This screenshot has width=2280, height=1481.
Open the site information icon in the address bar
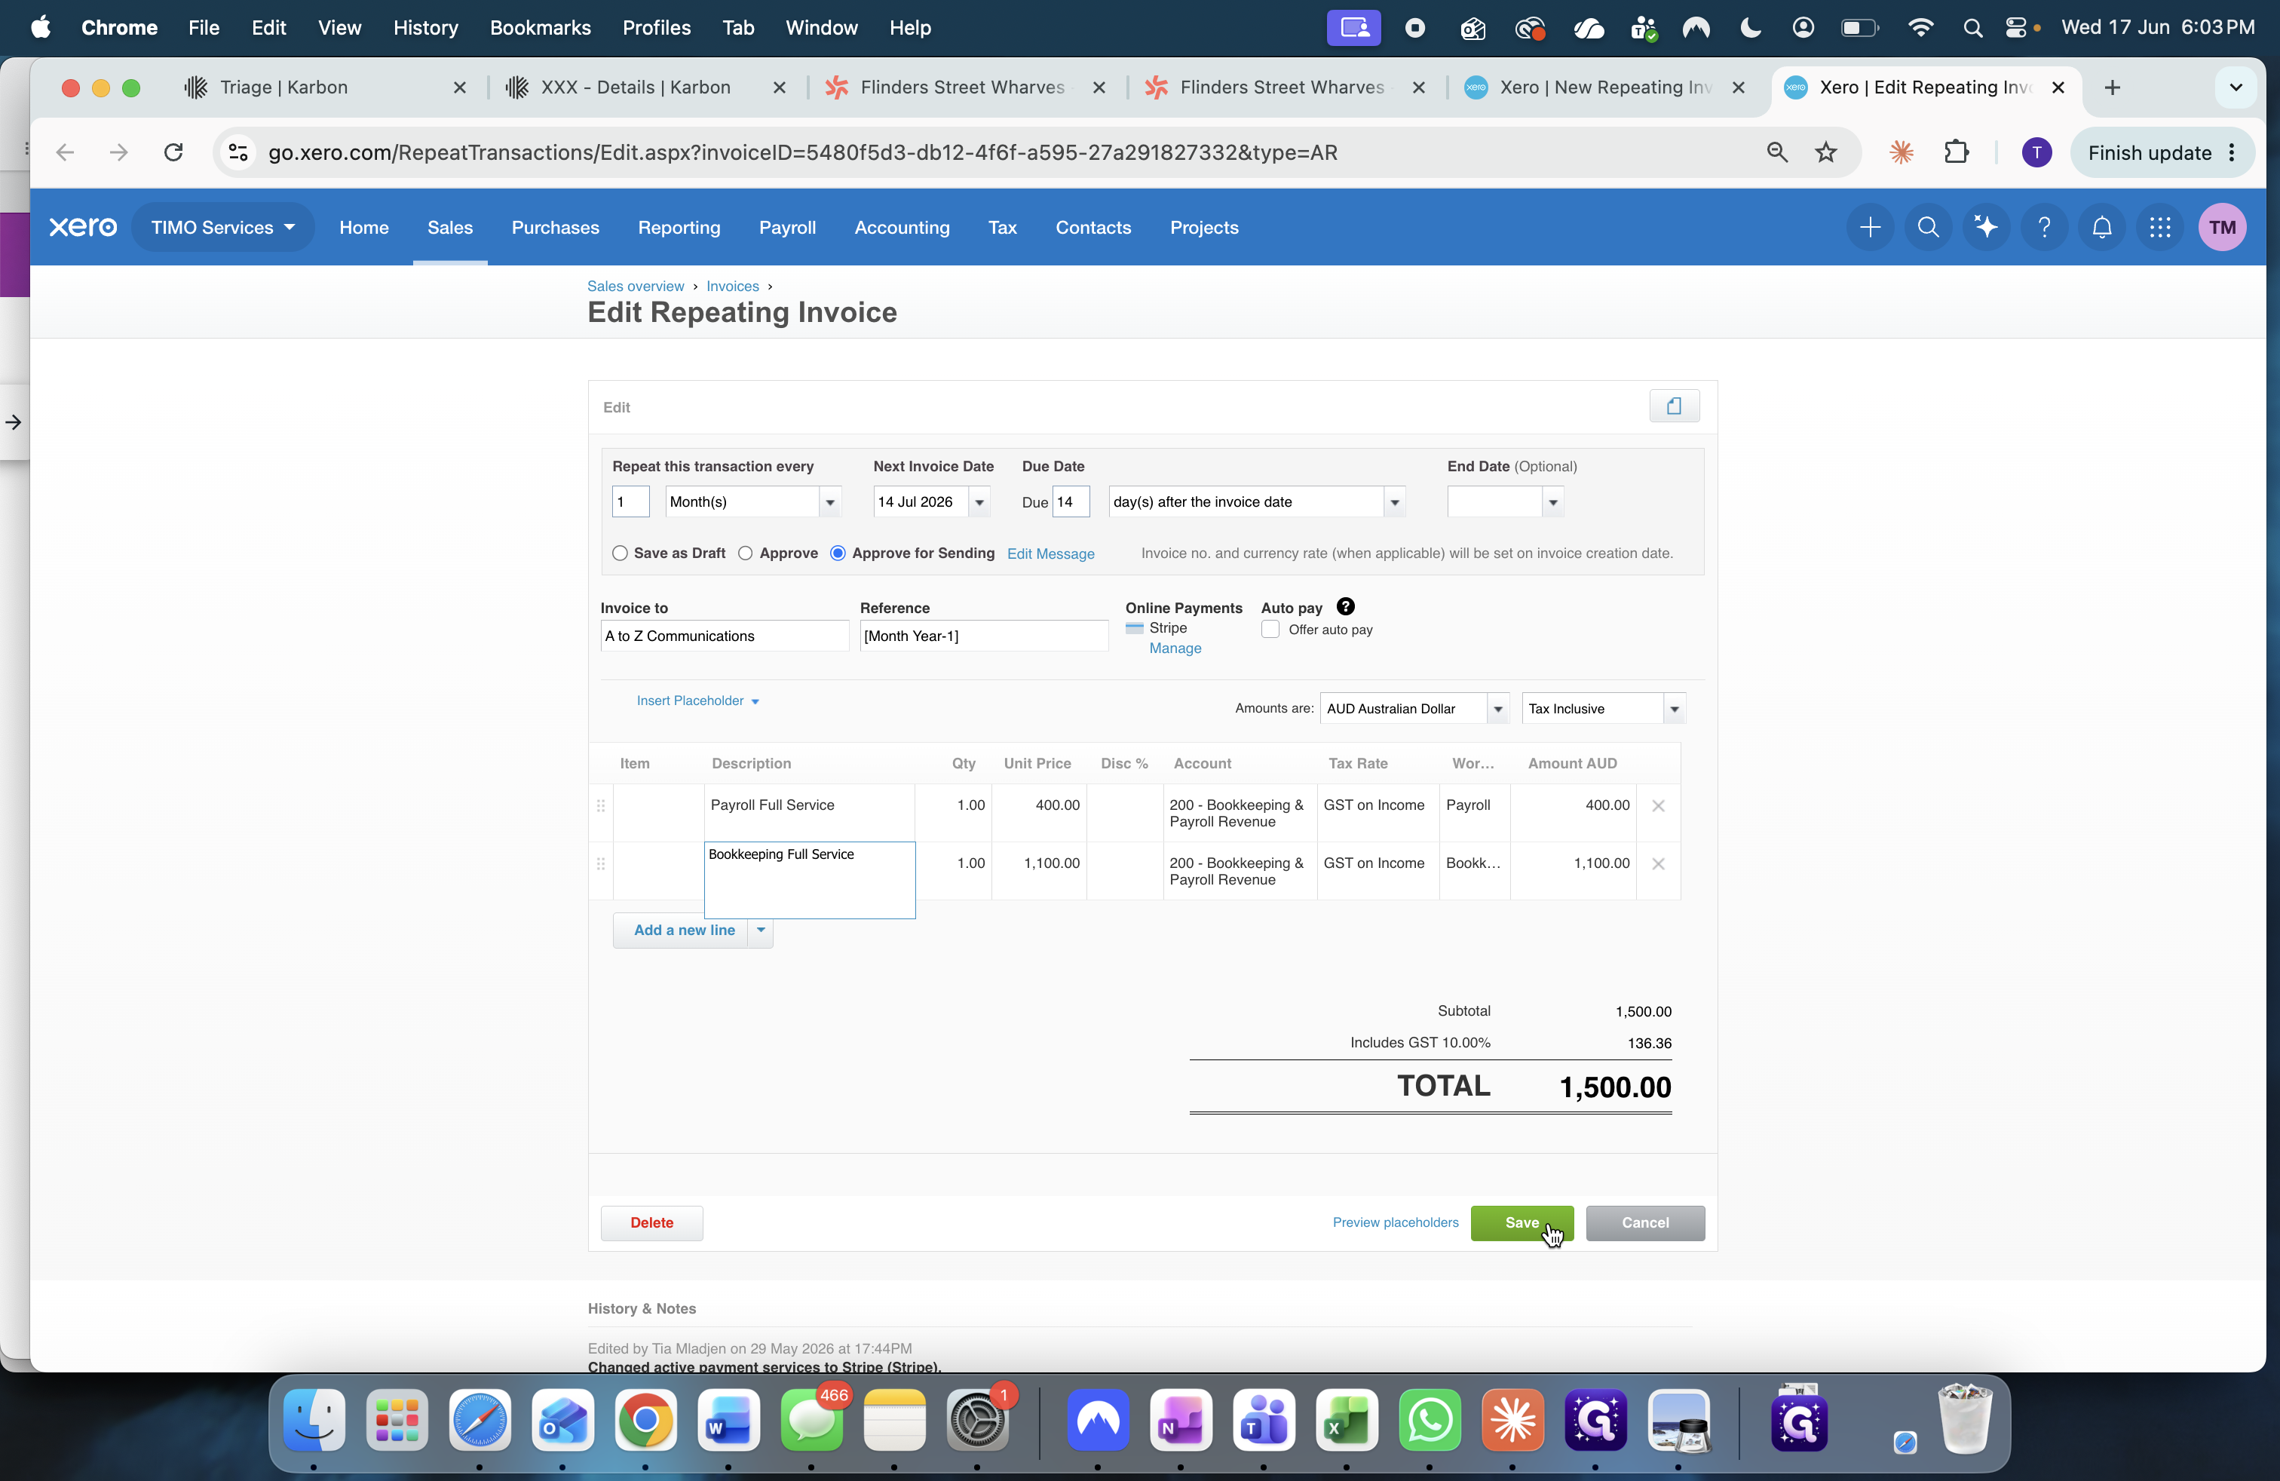click(x=238, y=152)
